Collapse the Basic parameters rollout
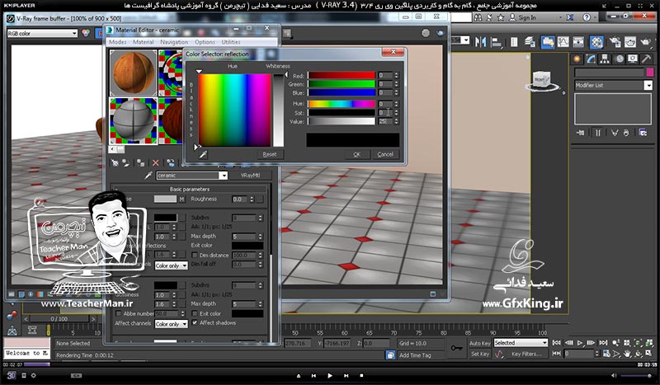The image size is (660, 385). click(x=190, y=189)
